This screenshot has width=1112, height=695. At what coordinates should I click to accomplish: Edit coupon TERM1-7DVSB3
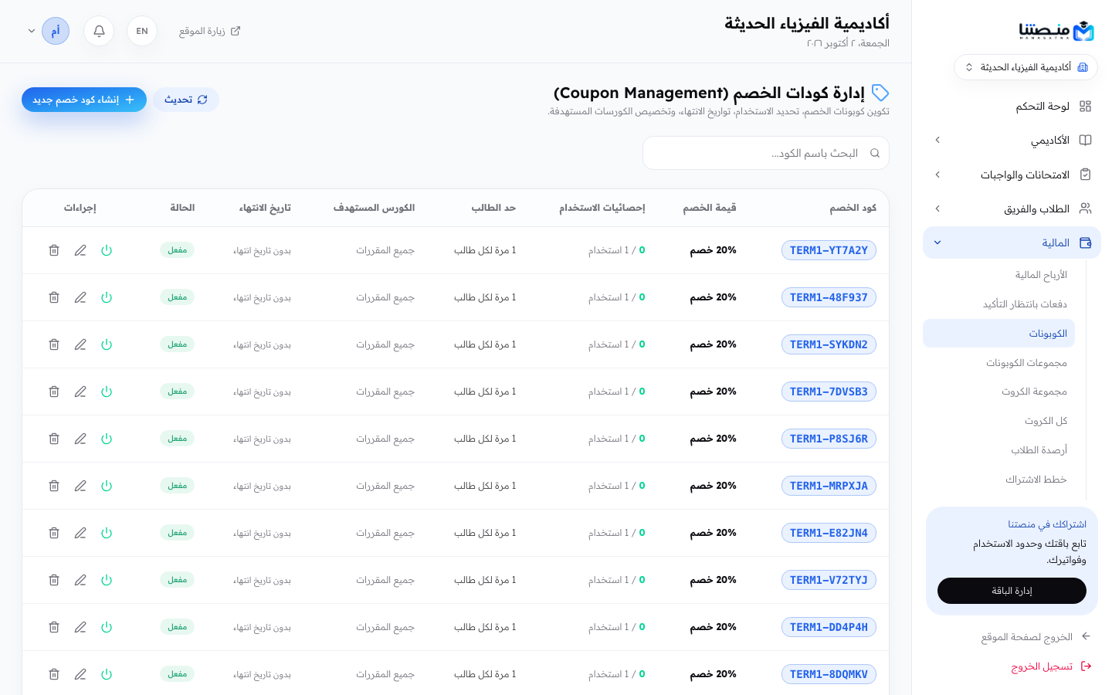[x=80, y=392]
